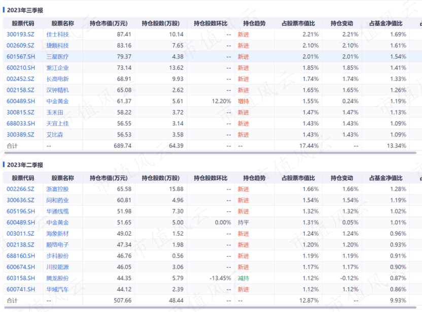Click 中金黄金 in the 2023年二季报 table
Screen dimensions: 422x312
pos(58,223)
